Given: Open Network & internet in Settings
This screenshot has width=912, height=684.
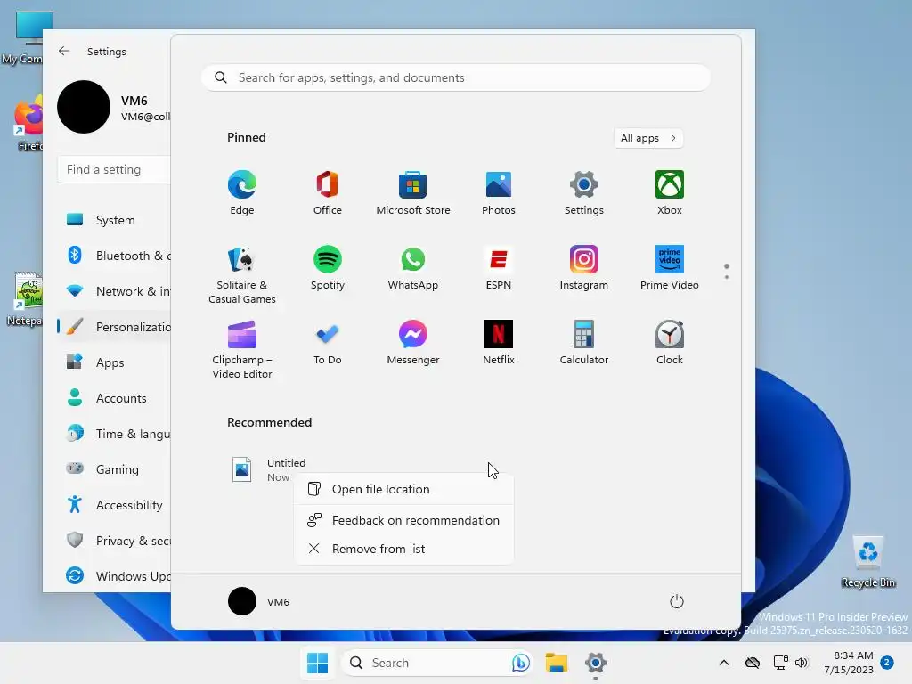Looking at the screenshot, I should [x=114, y=291].
